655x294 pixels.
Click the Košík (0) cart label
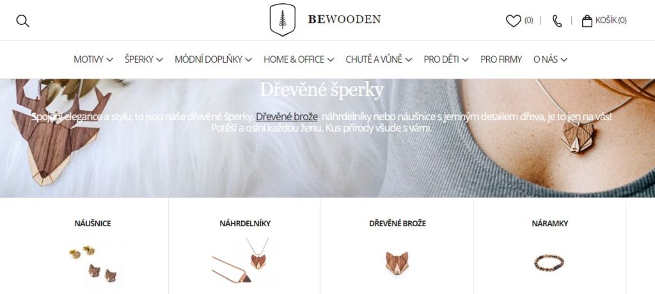coord(611,20)
